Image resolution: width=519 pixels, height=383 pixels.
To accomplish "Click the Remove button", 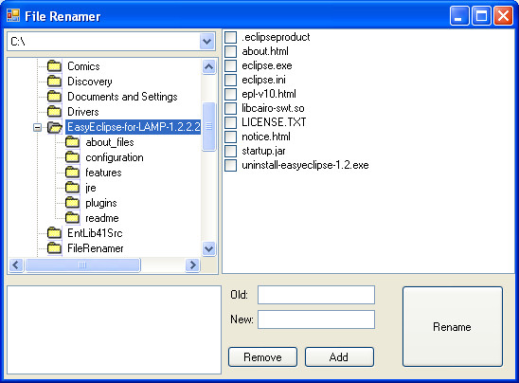I will (262, 357).
